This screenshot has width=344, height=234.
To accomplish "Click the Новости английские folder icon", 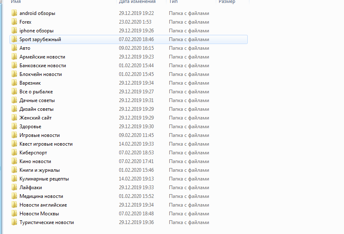I will [x=14, y=205].
